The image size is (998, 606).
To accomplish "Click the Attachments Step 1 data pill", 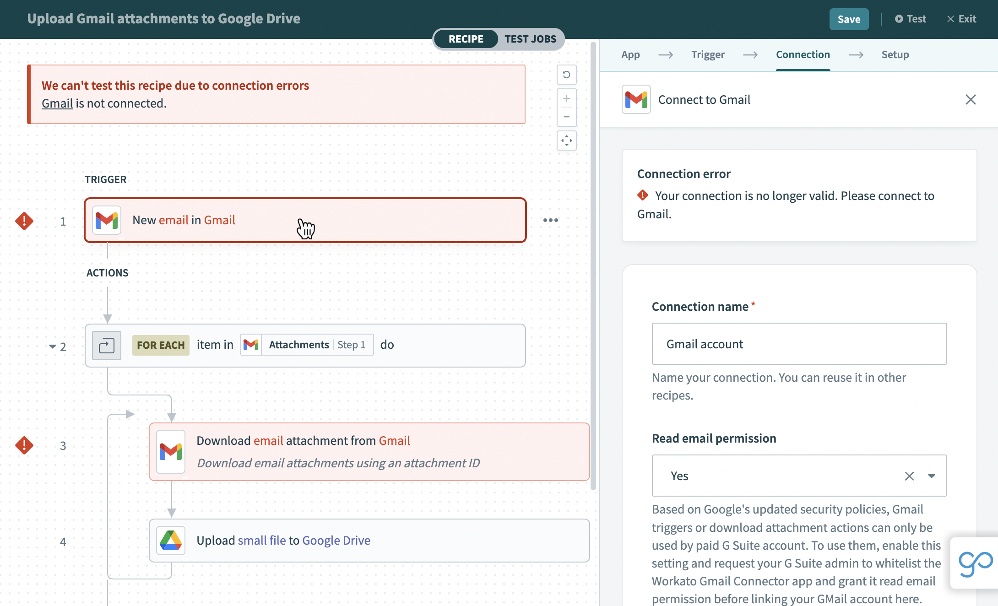I will point(307,345).
